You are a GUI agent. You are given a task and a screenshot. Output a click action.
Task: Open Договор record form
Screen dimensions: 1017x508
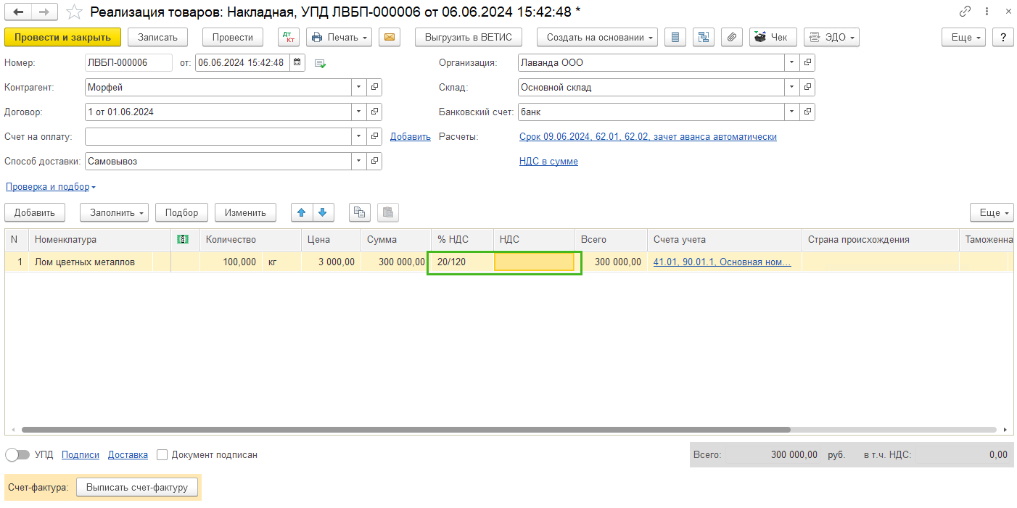pos(374,112)
